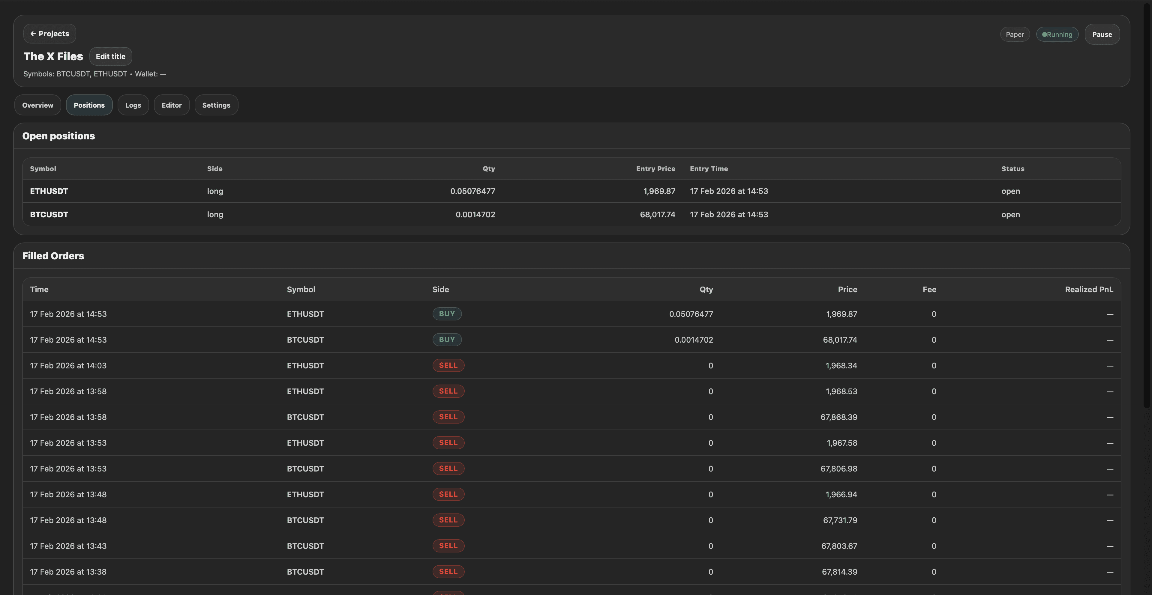Screen dimensions: 1152x595
Task: Click the Edit title button
Action: tap(110, 56)
